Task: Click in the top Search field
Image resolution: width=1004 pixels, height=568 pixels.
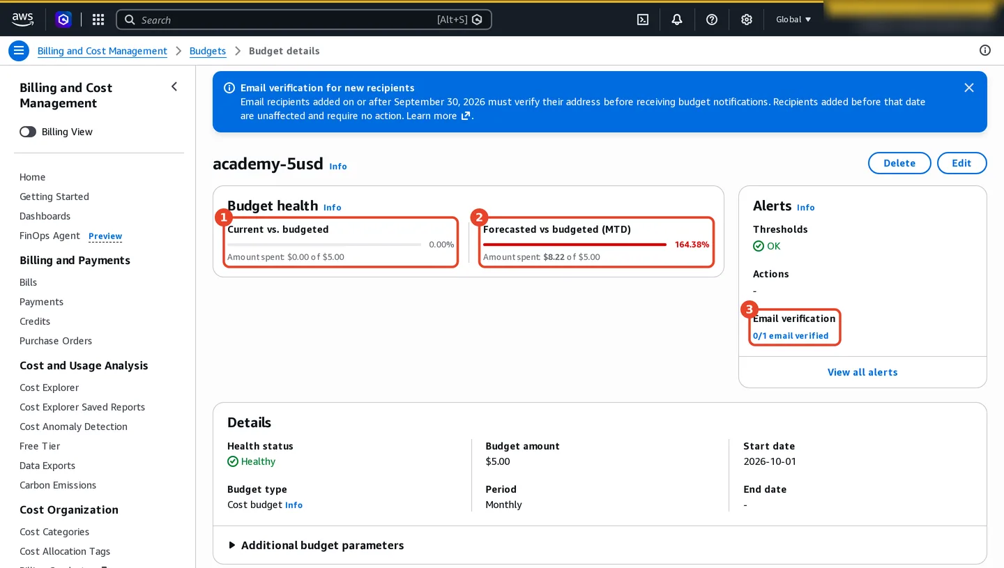Action: tap(304, 20)
